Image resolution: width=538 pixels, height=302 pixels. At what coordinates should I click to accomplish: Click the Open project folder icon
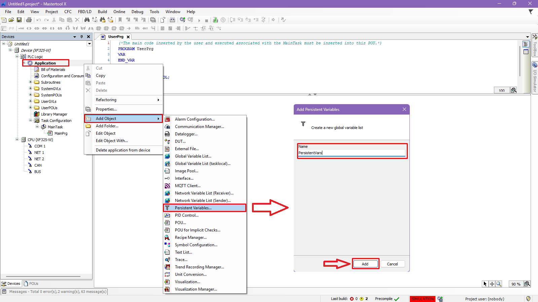[11, 20]
